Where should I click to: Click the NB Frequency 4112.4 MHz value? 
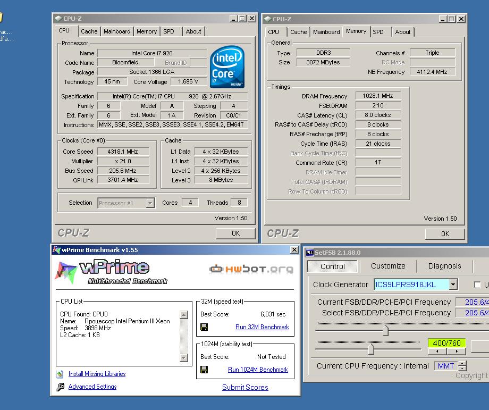click(432, 72)
